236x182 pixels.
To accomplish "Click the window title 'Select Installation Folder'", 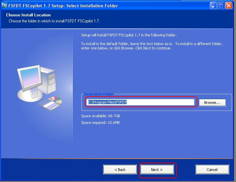I will coord(92,6).
